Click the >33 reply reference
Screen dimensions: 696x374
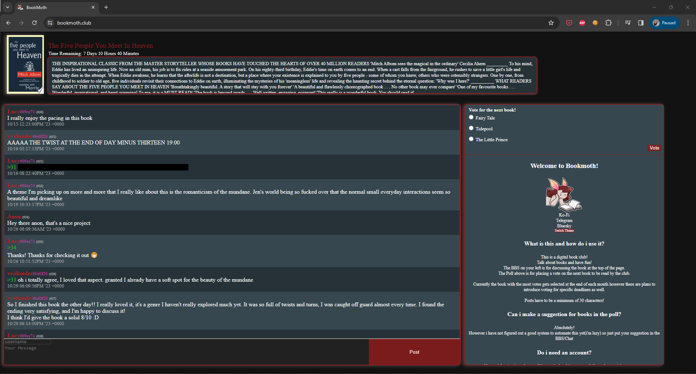(x=12, y=280)
